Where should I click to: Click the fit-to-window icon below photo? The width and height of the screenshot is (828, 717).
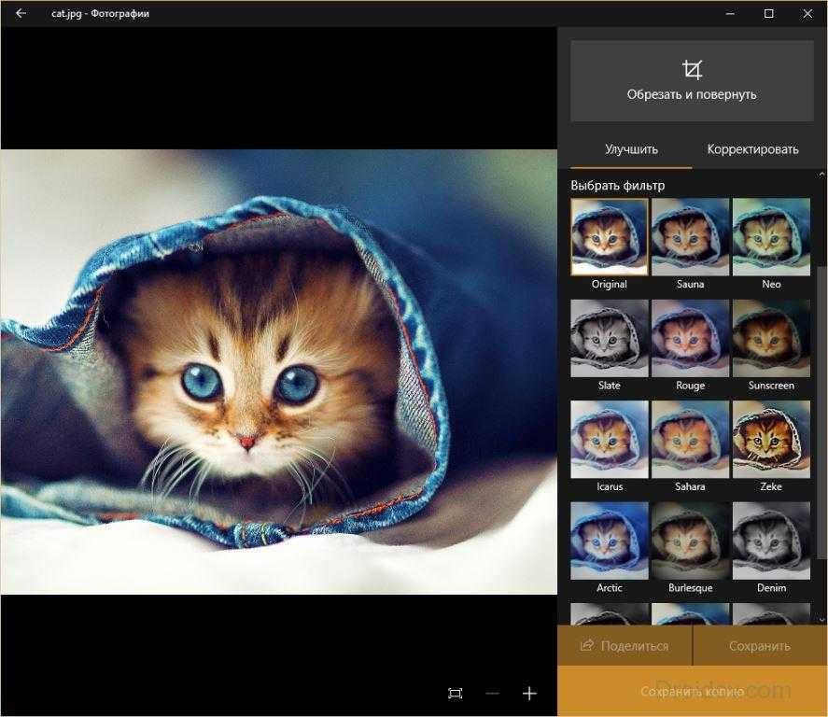click(x=456, y=693)
